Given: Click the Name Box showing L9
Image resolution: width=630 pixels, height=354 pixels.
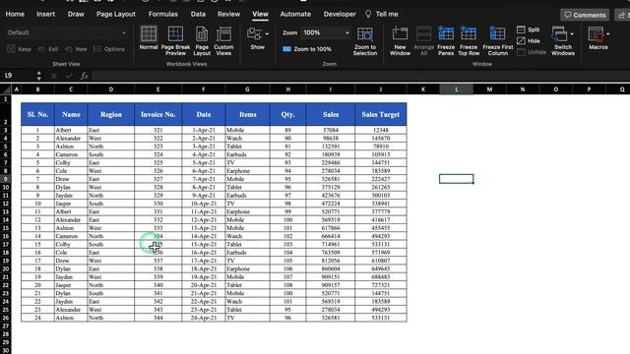Looking at the screenshot, I should coord(18,76).
